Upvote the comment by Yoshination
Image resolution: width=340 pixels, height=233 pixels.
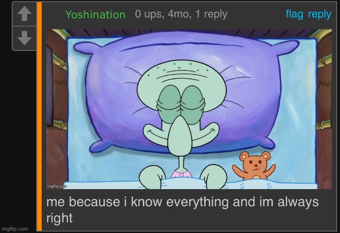24,14
